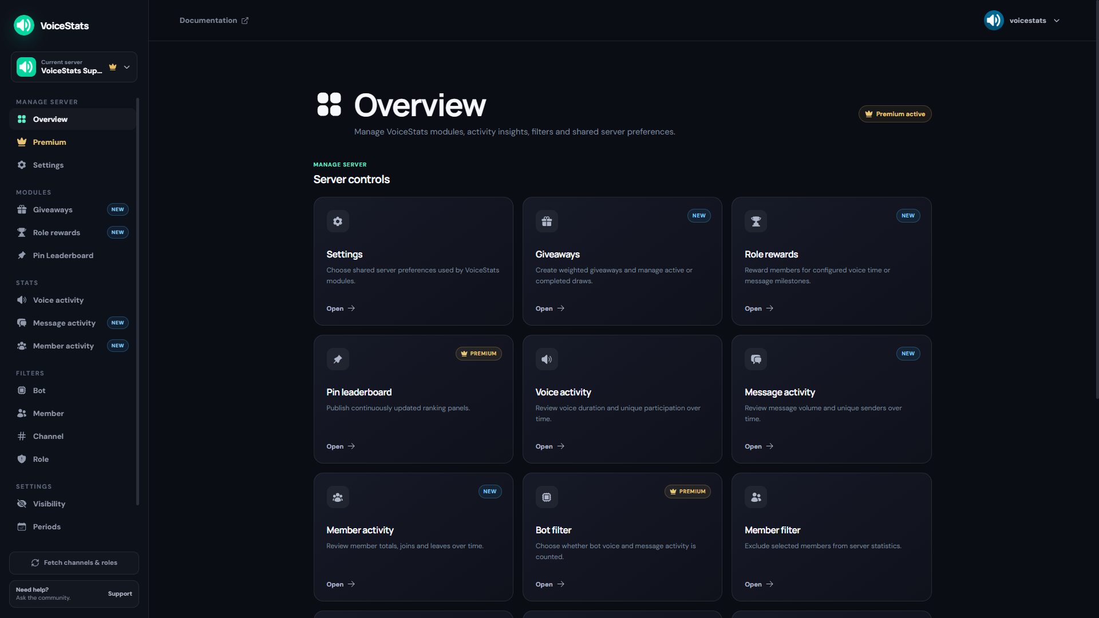Click the hash icon for Channel filter
1099x618 pixels.
(22, 436)
